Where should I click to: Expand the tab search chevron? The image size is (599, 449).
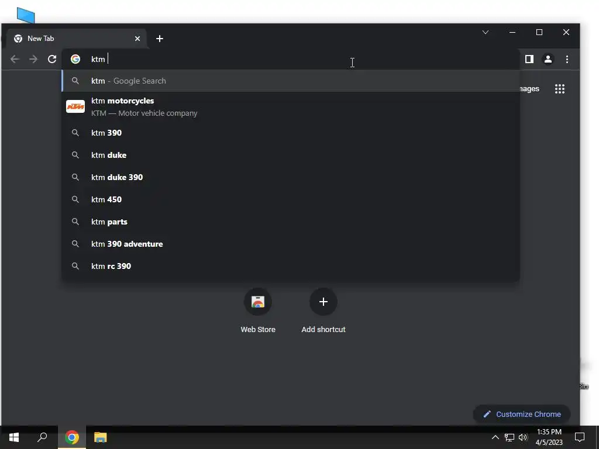click(486, 32)
